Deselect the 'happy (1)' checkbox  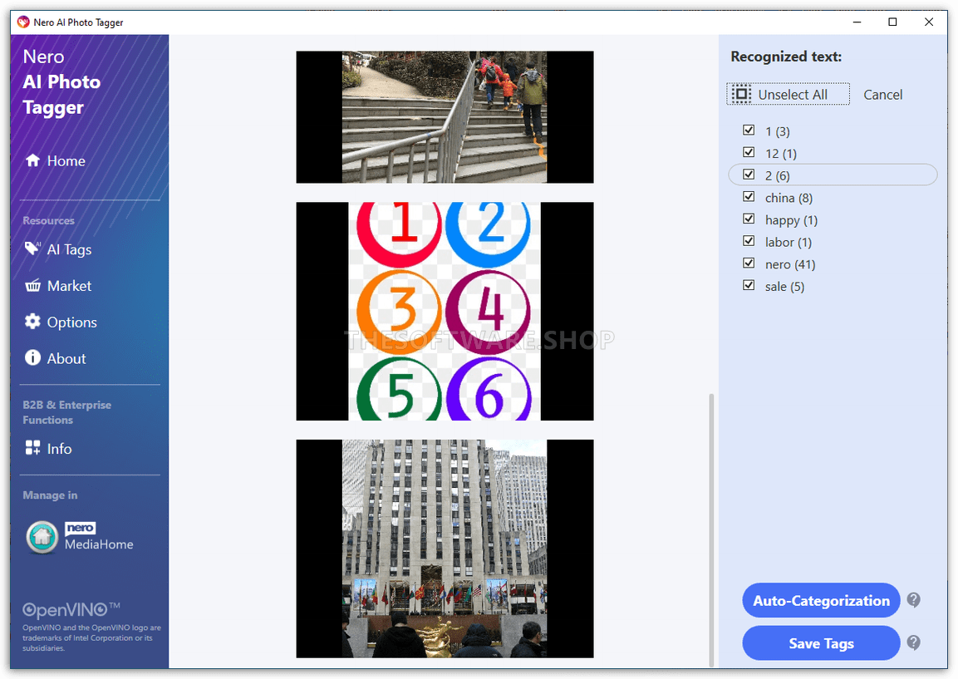pos(749,219)
